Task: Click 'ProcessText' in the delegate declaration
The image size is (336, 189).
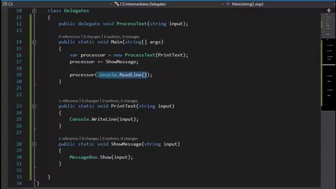Action: [x=132, y=24]
